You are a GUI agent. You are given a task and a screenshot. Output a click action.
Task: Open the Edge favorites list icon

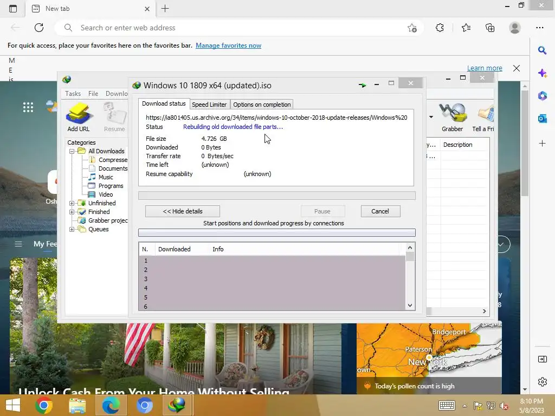pos(466,28)
